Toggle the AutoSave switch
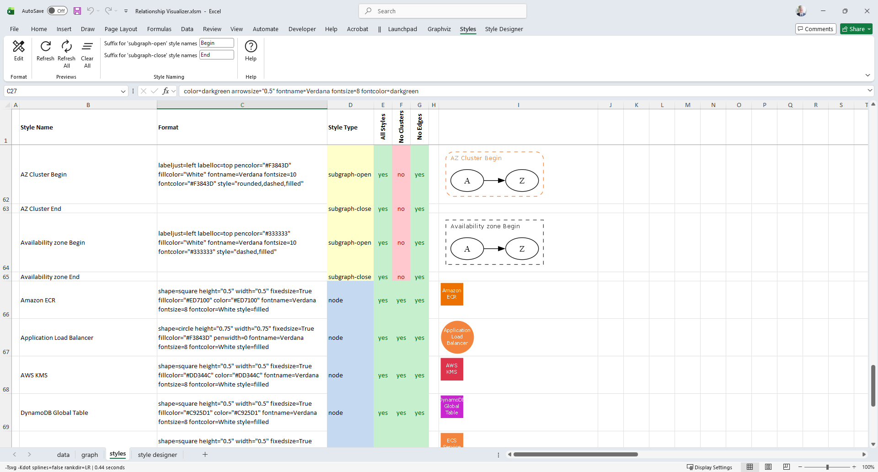The height and width of the screenshot is (472, 878). click(x=57, y=11)
